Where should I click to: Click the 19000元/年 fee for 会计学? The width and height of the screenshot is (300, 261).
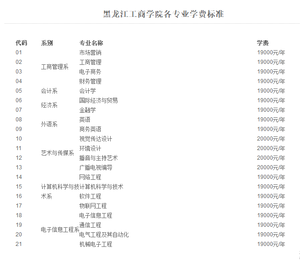271,91
